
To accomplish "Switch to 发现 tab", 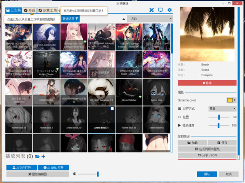I will (x=30, y=11).
